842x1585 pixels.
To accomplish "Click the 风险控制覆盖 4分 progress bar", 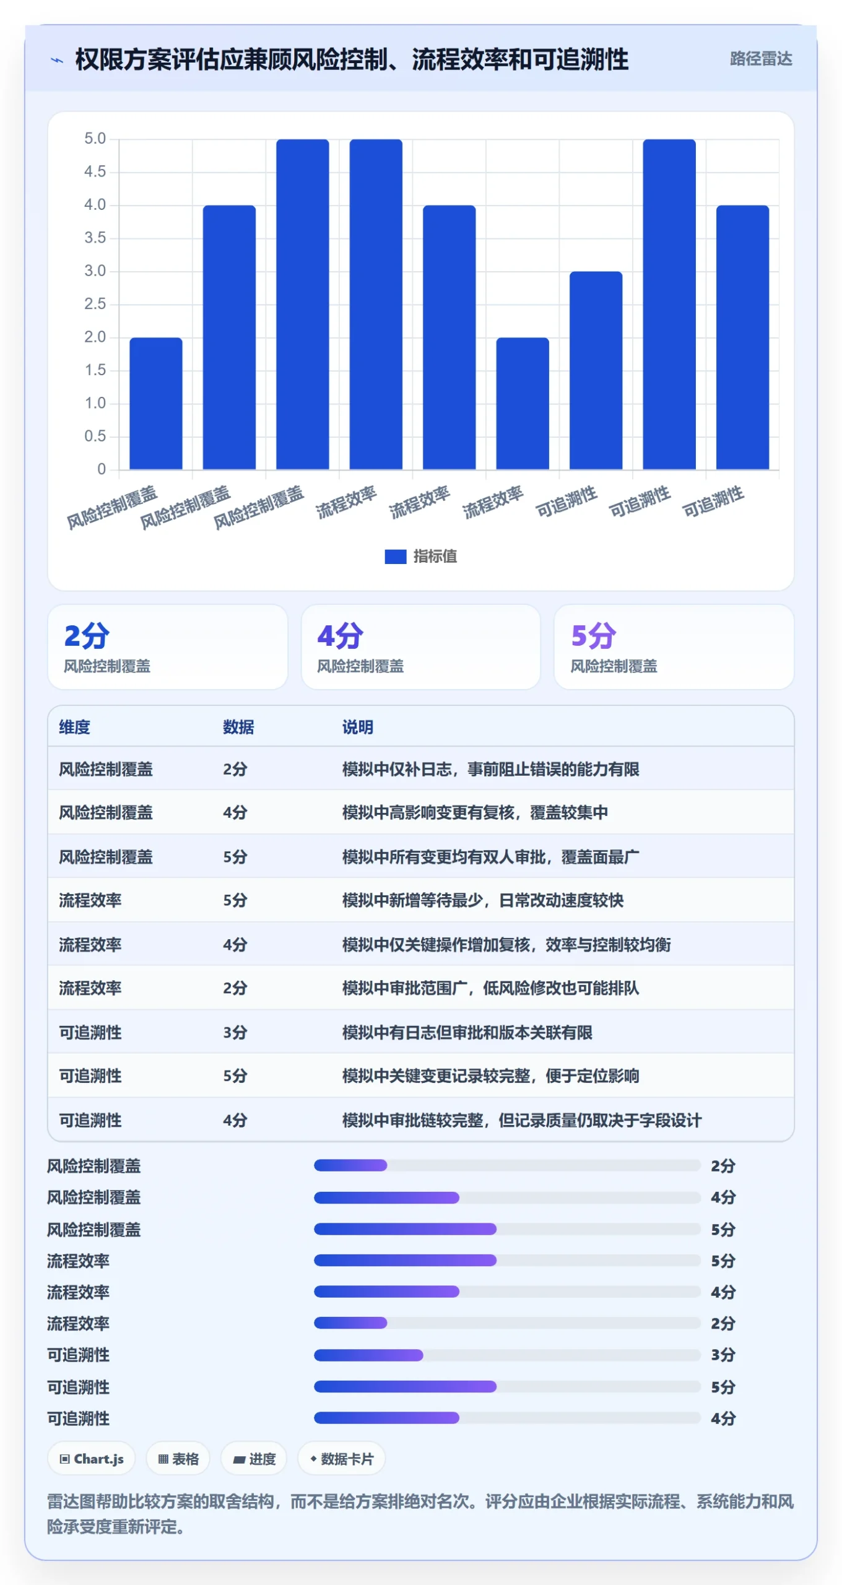I will click(507, 1197).
